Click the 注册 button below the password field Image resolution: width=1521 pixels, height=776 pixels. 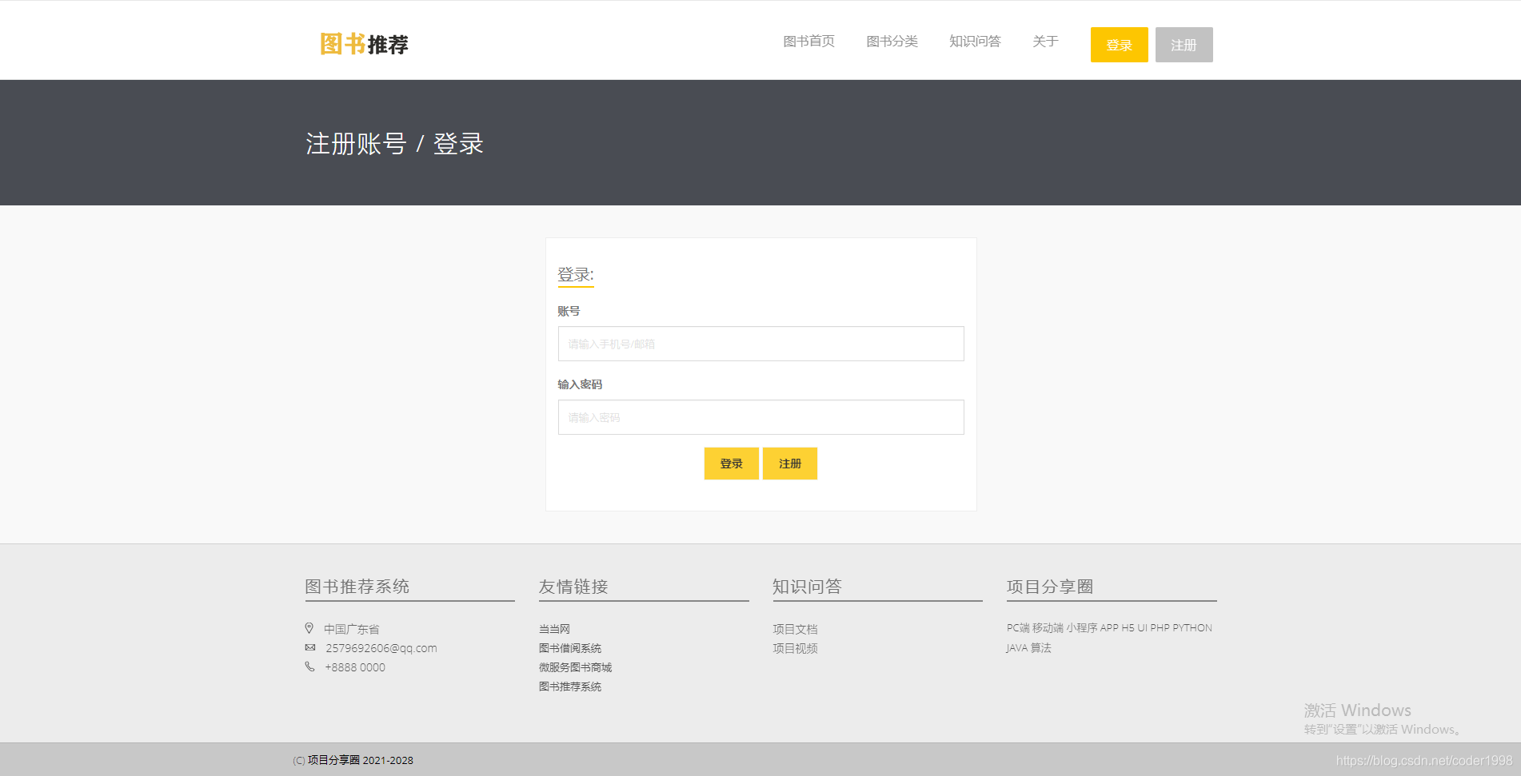coord(789,464)
